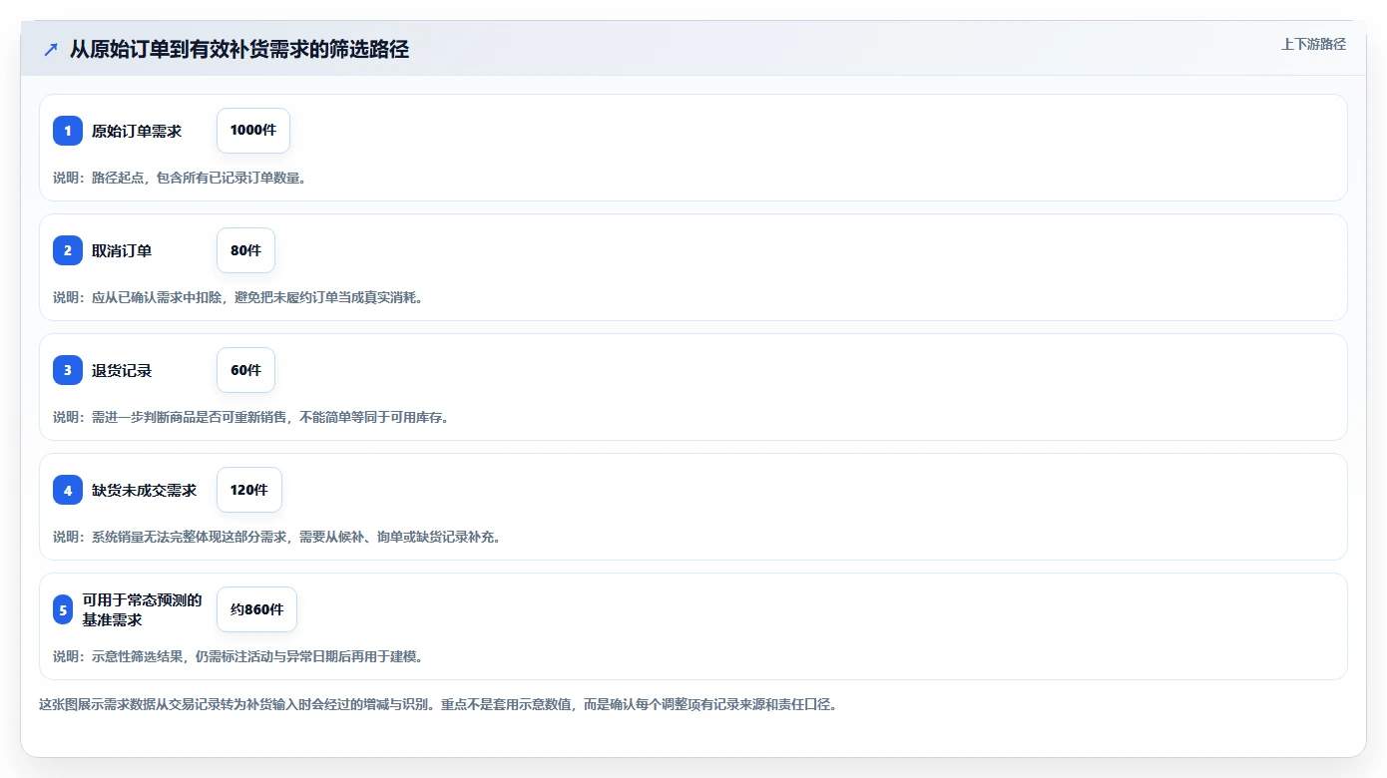Click the footer paragraph starting 这张图展示需求数据
Viewport: 1387px width, 778px height.
tap(437, 704)
